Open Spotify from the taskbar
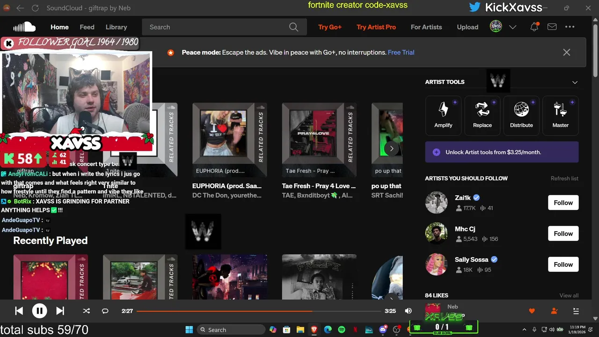 [342, 330]
